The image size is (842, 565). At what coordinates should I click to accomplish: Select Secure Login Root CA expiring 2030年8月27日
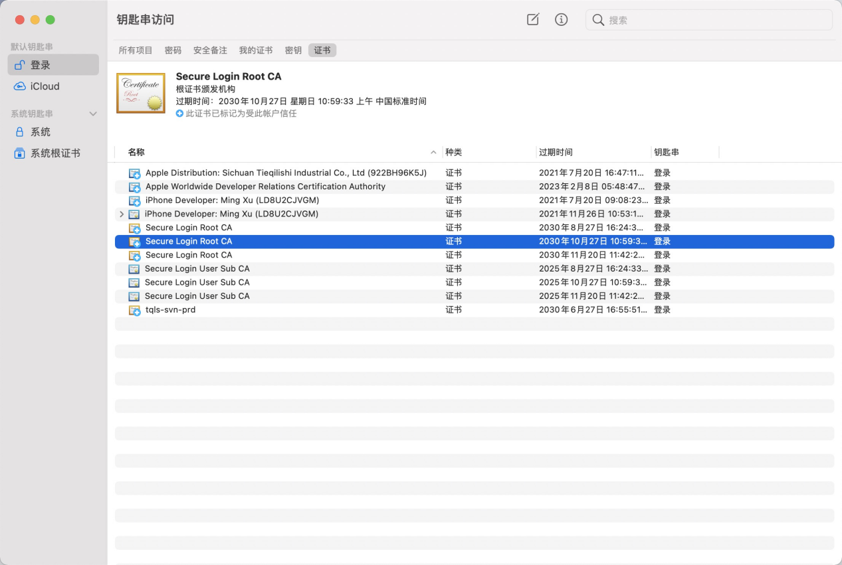474,228
